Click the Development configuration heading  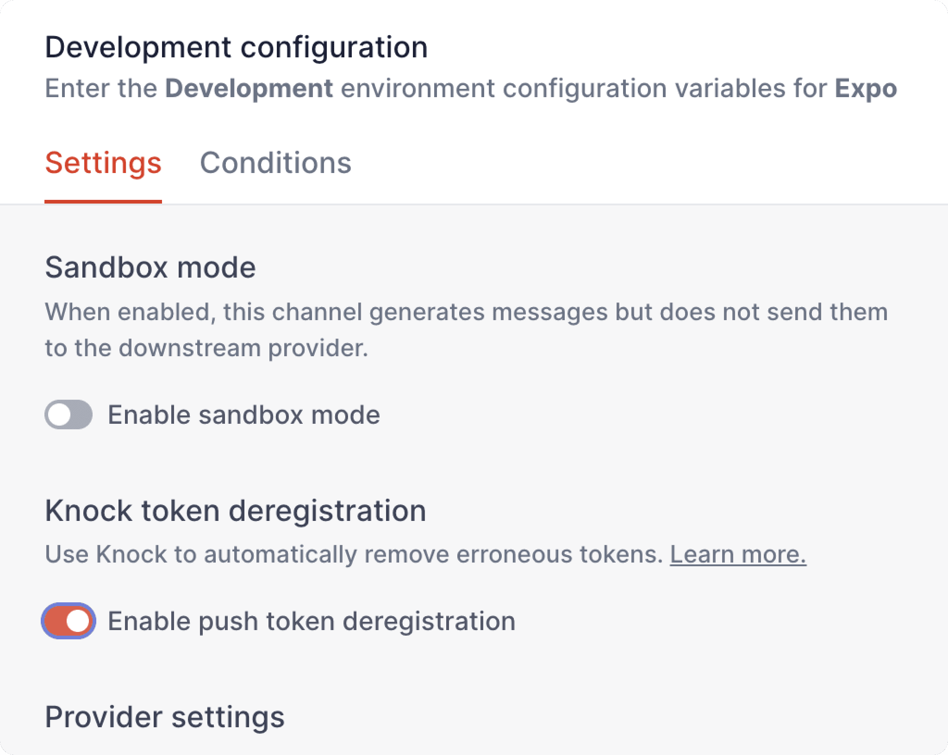236,47
